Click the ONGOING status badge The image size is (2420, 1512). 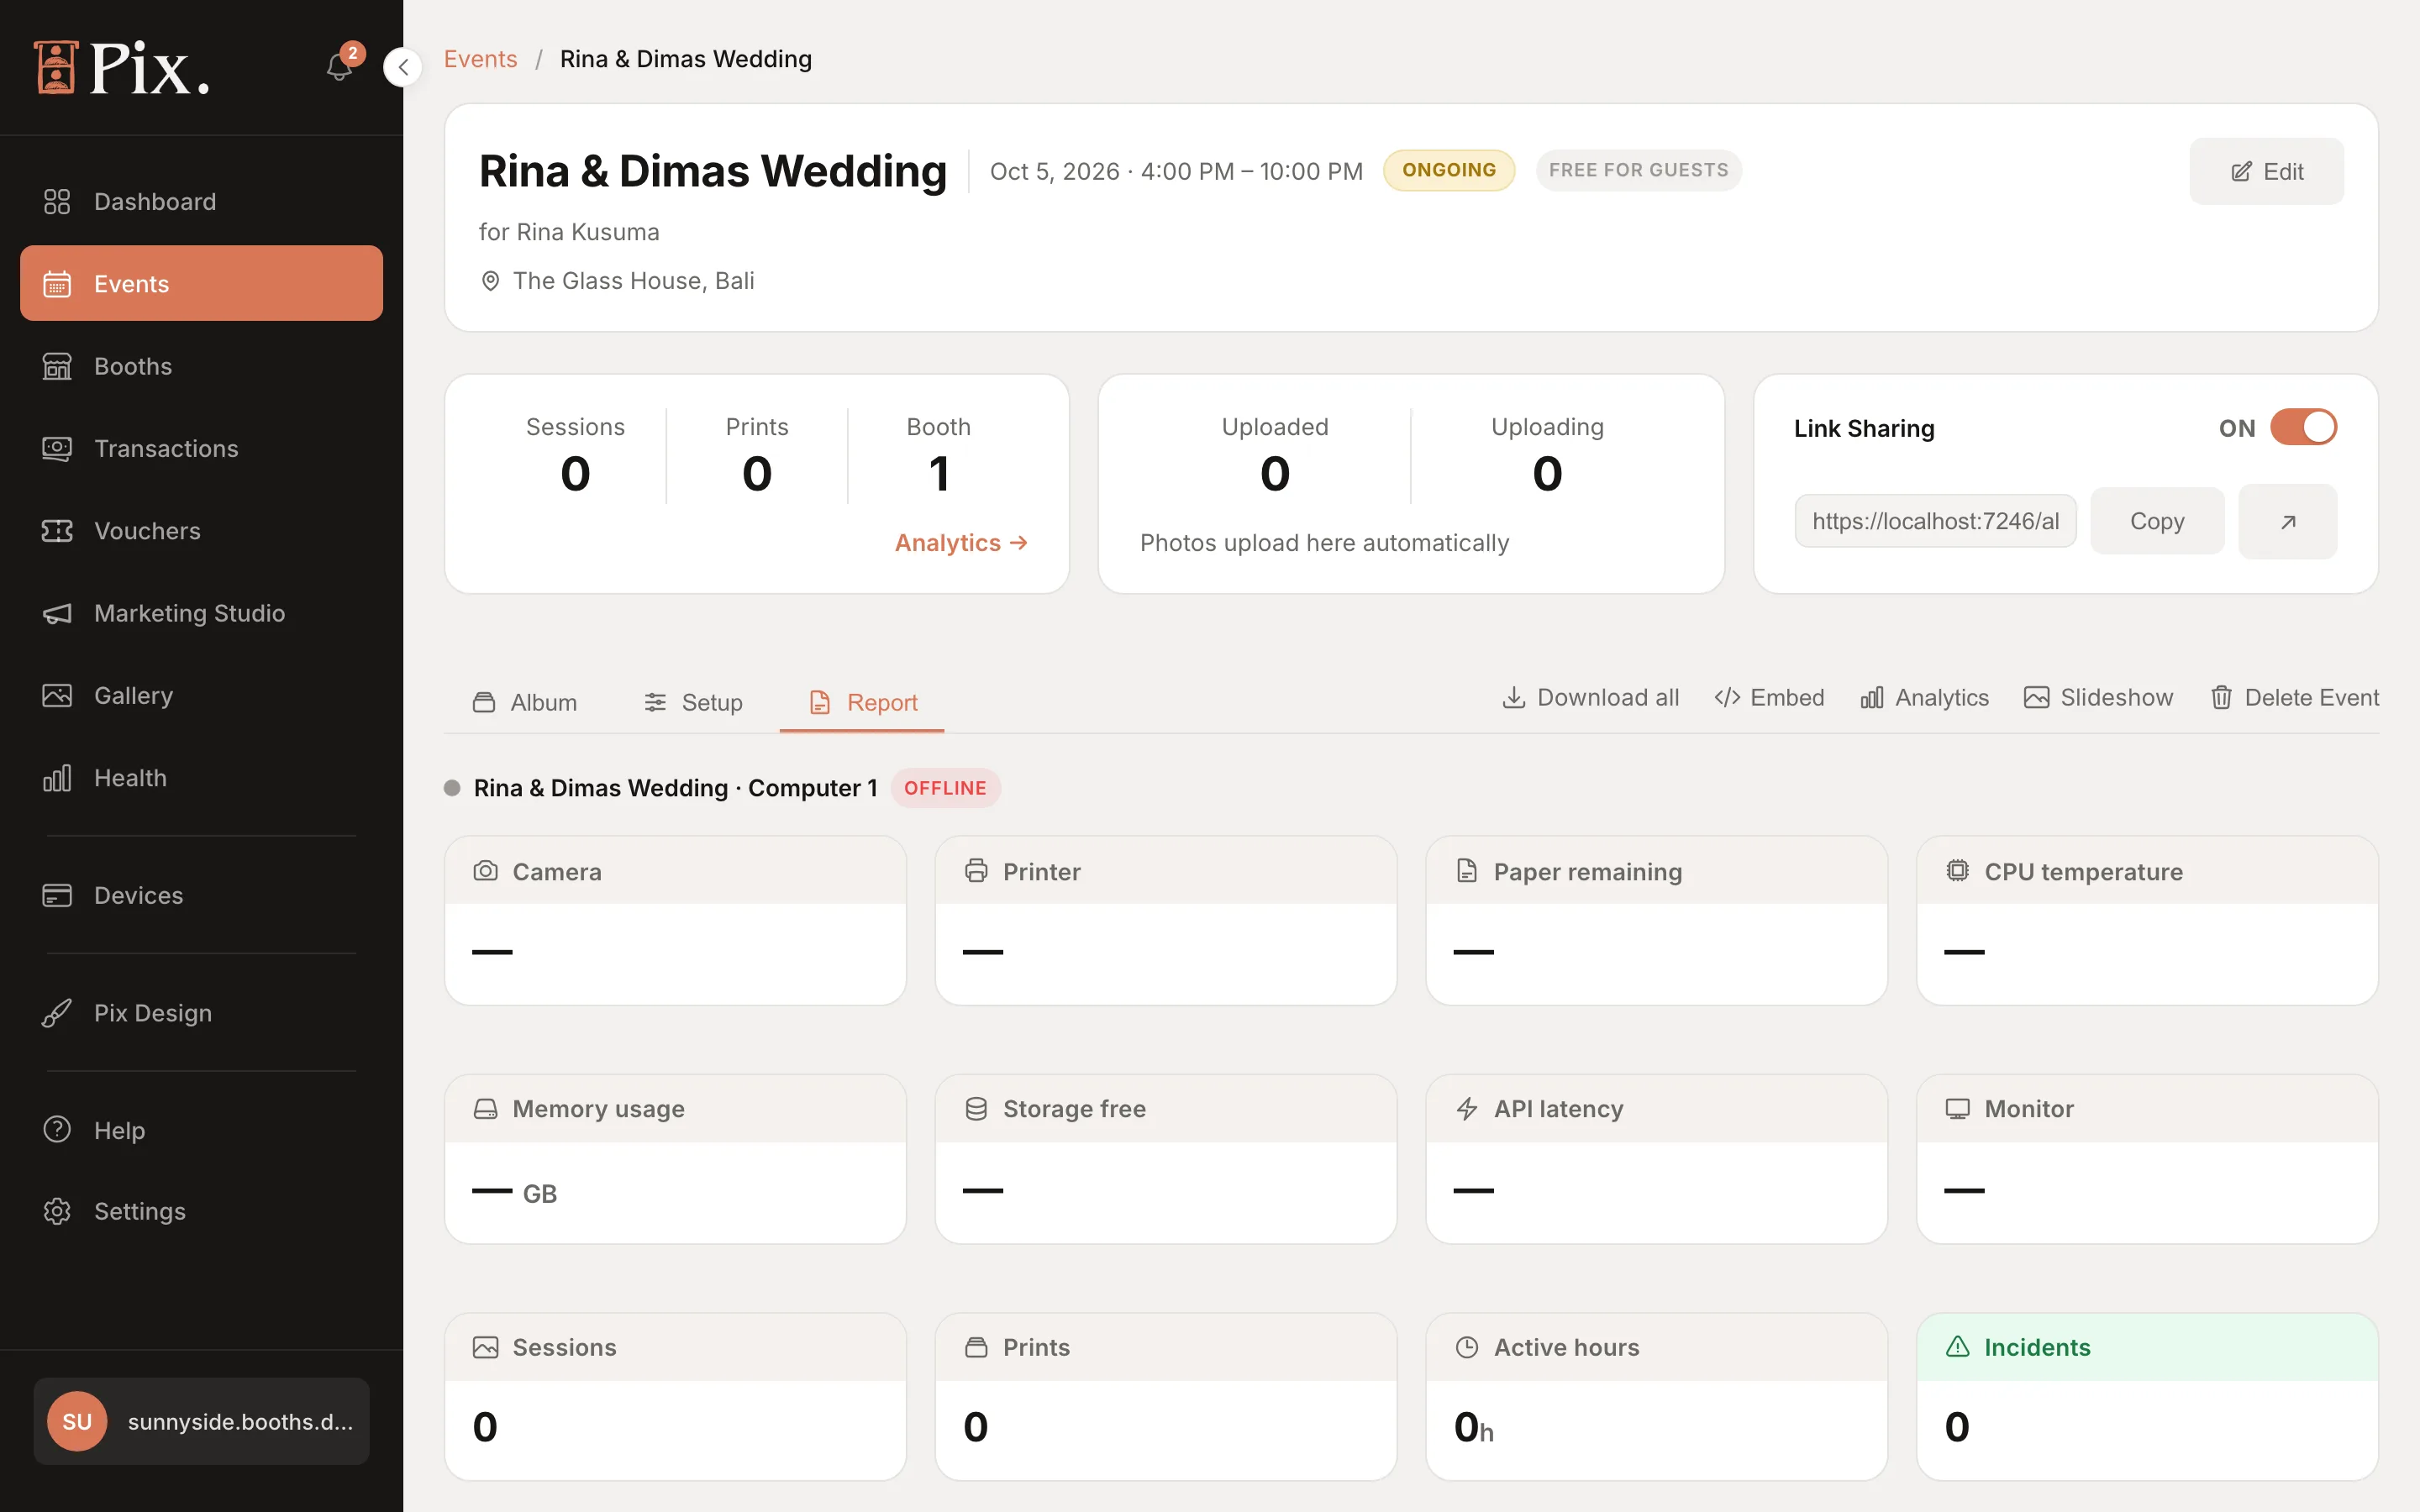coord(1449,170)
